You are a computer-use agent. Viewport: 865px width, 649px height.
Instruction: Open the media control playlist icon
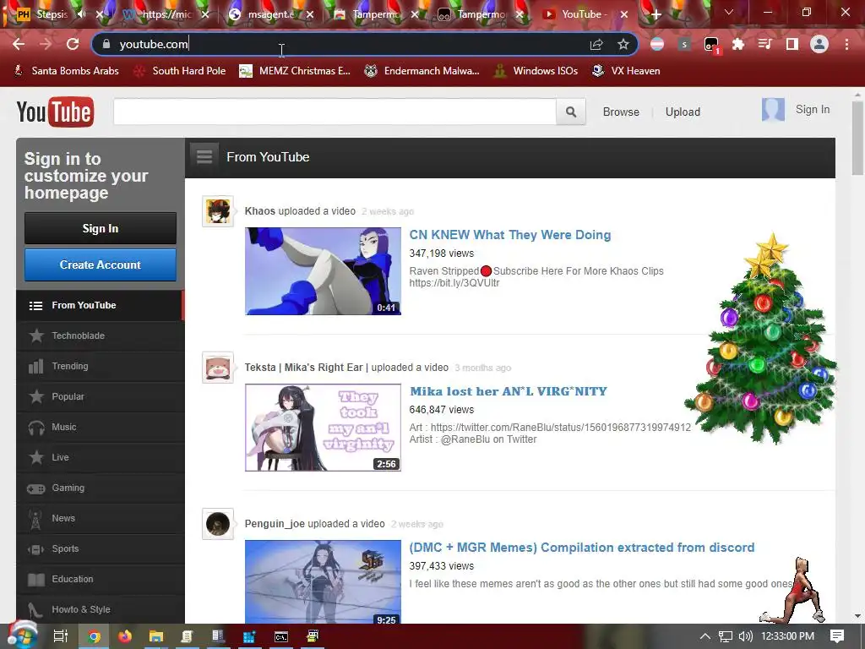click(x=765, y=44)
